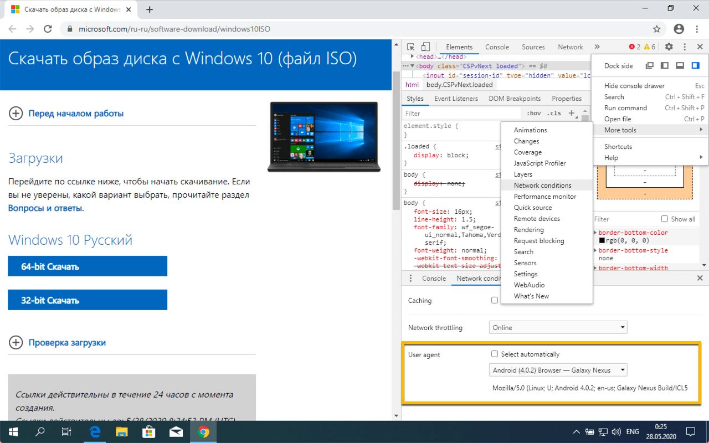Open Chrome main menu

tap(697, 29)
